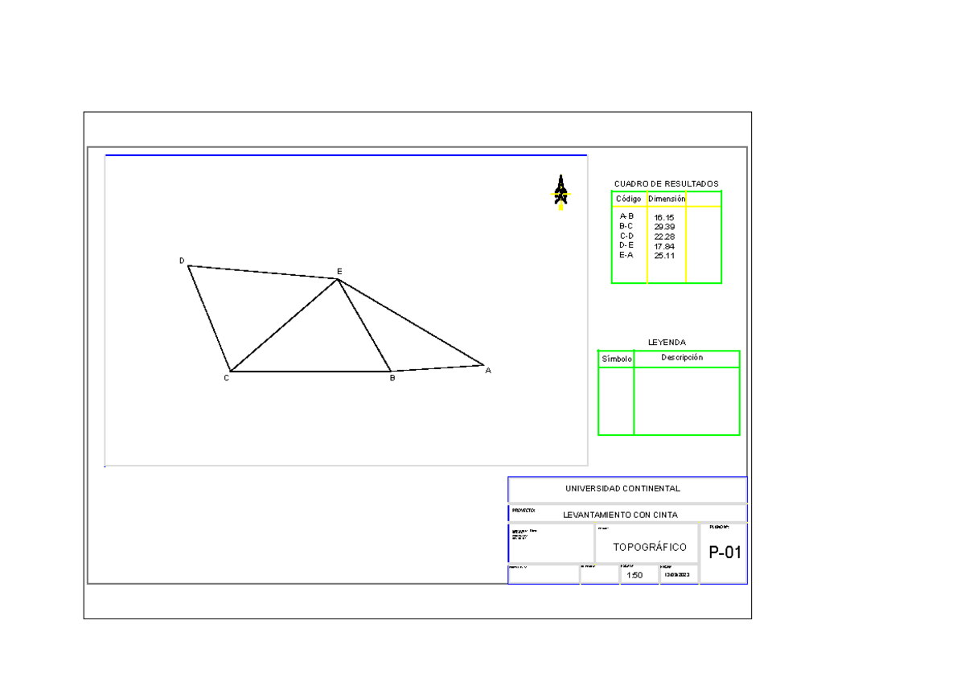The width and height of the screenshot is (965, 682).
Task: Click the 'Símbolo' legend header
Action: [x=616, y=359]
